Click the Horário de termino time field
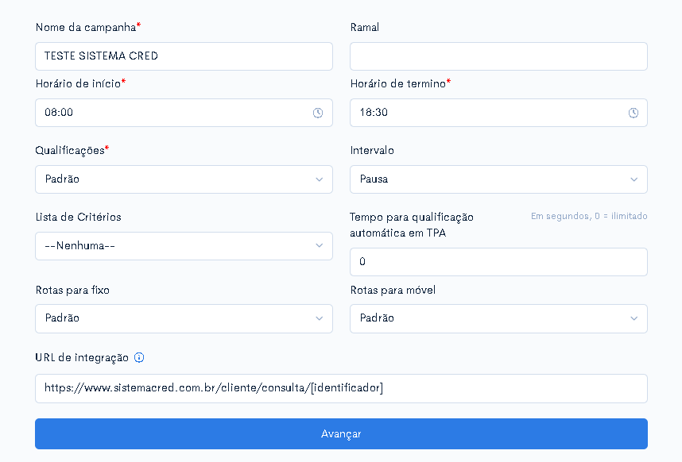The height and width of the screenshot is (462, 682). coord(498,113)
